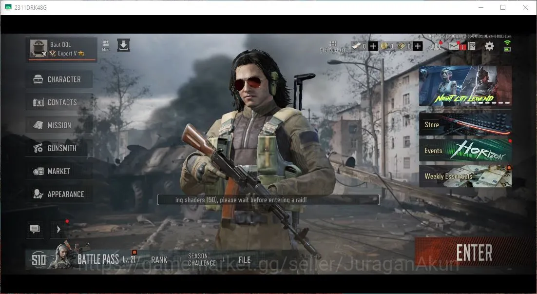Open the CONTACTS menu
Screen dimensions: 537x294
click(x=59, y=102)
